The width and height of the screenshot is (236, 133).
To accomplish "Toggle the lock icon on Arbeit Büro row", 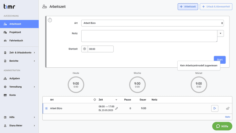I will (x=228, y=108).
